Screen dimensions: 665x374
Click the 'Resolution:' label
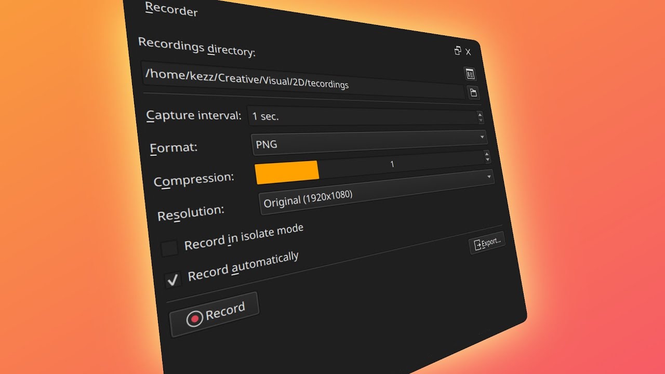[x=191, y=213]
